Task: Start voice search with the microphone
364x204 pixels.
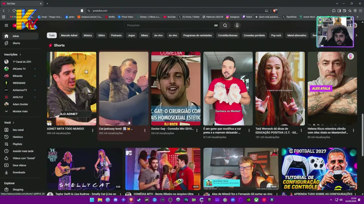Action: (237, 25)
